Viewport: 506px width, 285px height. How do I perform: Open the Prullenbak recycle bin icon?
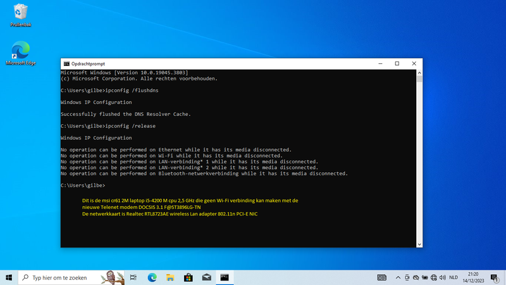tap(20, 15)
